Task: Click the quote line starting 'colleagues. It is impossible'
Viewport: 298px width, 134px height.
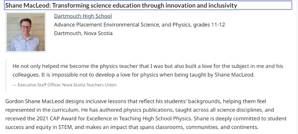Action: [134, 75]
